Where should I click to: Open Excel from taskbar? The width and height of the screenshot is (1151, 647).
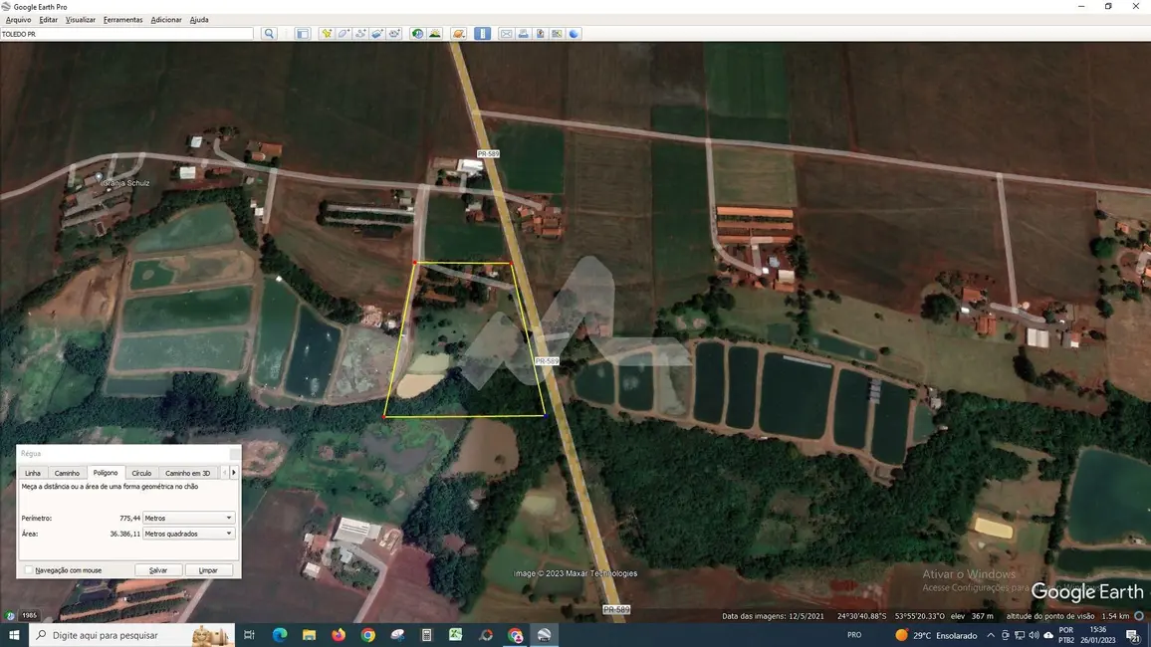(x=456, y=635)
